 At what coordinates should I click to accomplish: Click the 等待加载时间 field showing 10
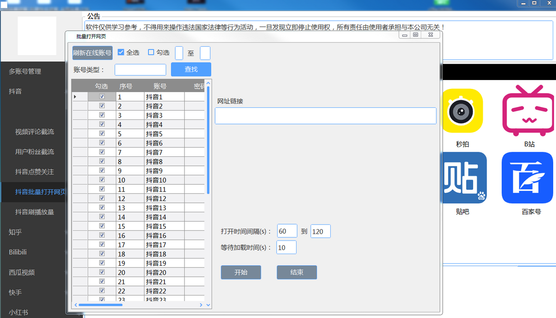click(x=286, y=248)
